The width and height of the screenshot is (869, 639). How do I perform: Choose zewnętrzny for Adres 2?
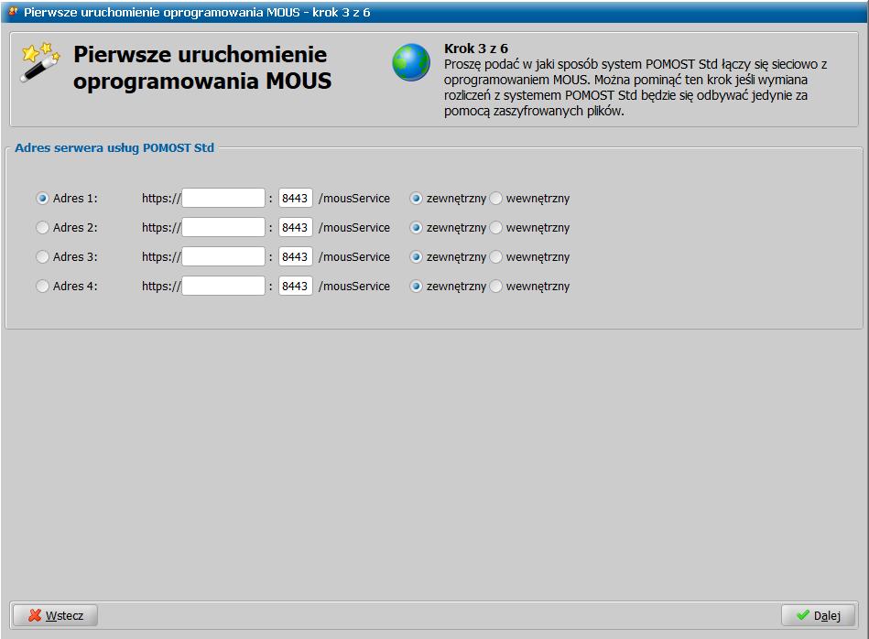(x=417, y=228)
